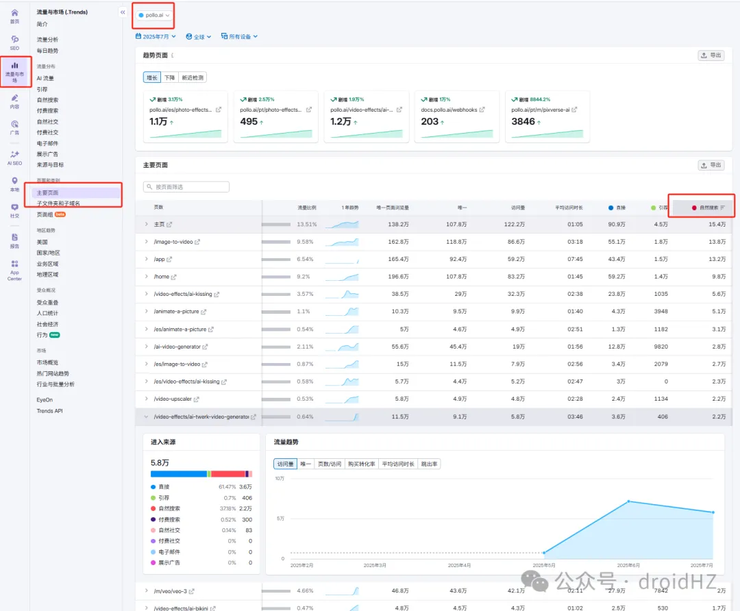Image resolution: width=740 pixels, height=611 pixels.
Task: Click the 按页面筛选 filter input field
Action: 186,187
